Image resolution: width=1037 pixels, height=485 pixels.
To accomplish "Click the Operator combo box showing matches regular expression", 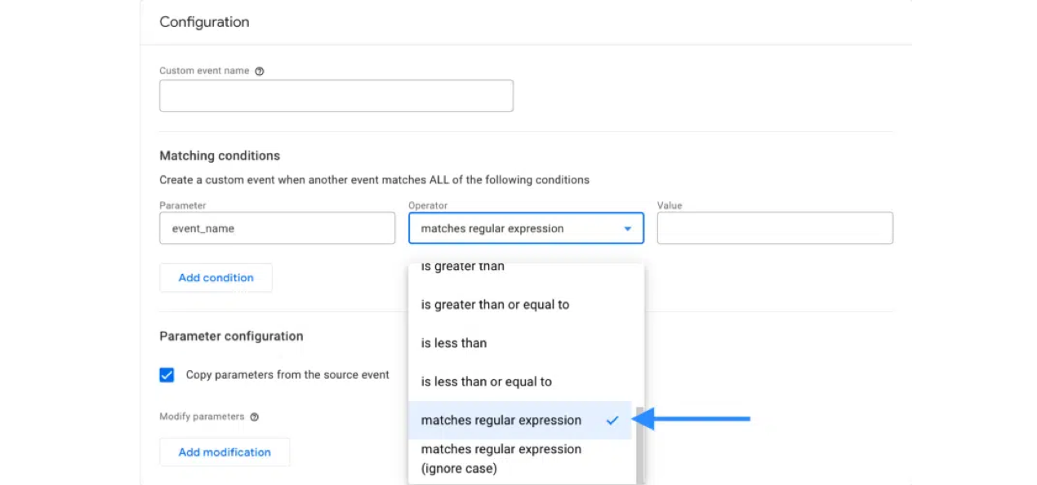I will [x=526, y=228].
